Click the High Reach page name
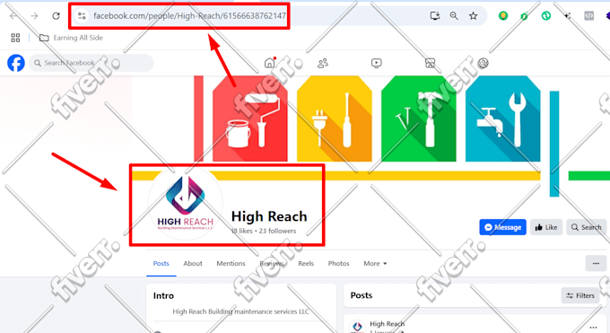This screenshot has width=610, height=333. [x=269, y=216]
